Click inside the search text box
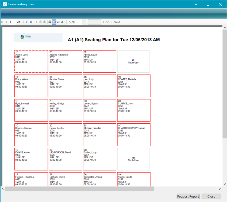Viewport: 227px width, 202px height. point(94,22)
